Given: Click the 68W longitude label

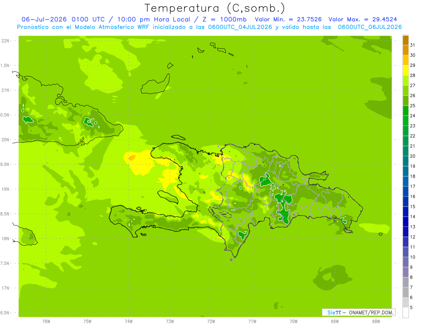Looking at the screenshot, I should (376, 321).
